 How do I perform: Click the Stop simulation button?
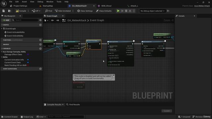tap(126, 11)
